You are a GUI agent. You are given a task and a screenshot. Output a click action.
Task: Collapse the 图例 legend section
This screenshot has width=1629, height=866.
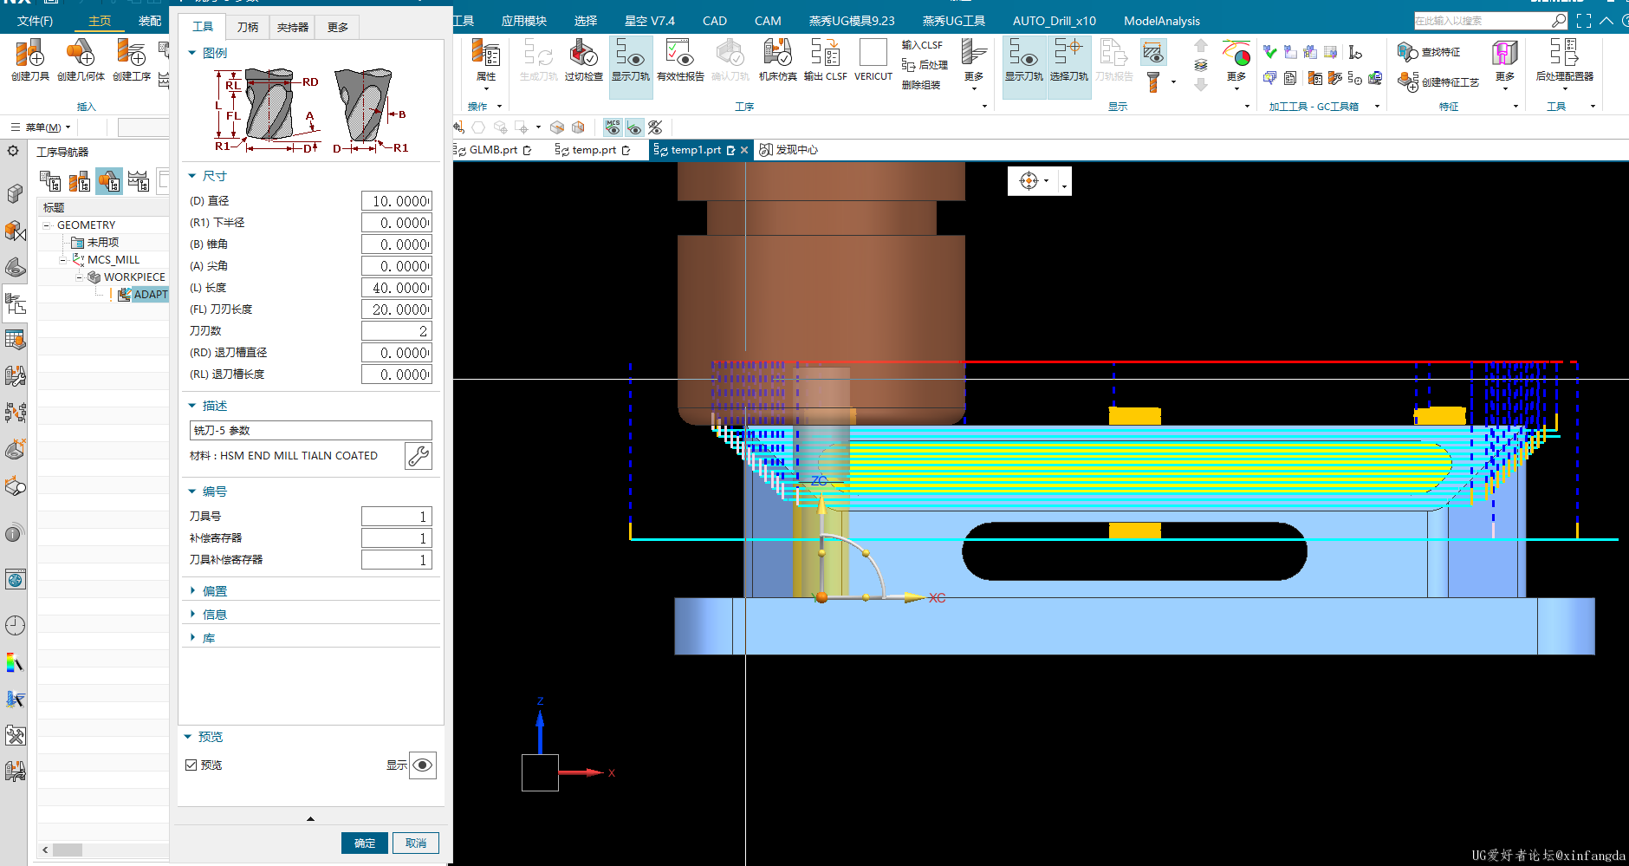[x=192, y=53]
